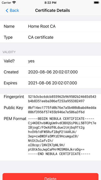Select the Public Key hex text

pos(62,110)
